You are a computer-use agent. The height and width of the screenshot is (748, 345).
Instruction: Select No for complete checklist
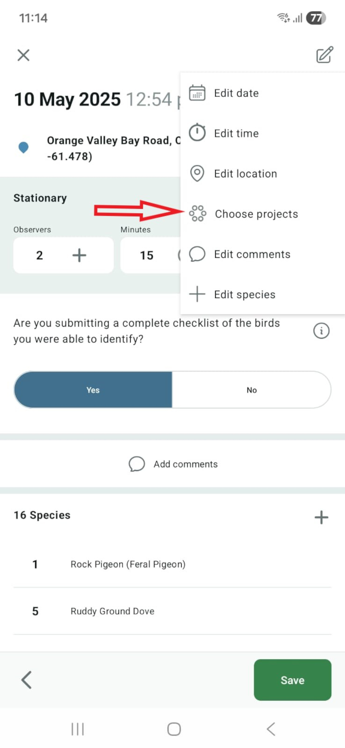(252, 390)
